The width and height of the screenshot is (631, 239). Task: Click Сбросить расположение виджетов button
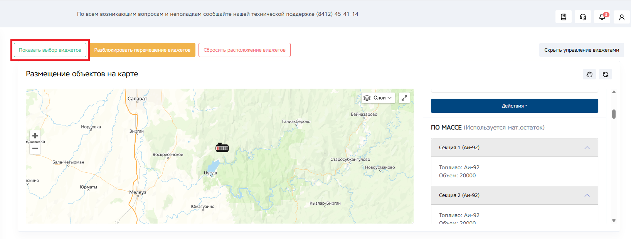click(x=244, y=50)
